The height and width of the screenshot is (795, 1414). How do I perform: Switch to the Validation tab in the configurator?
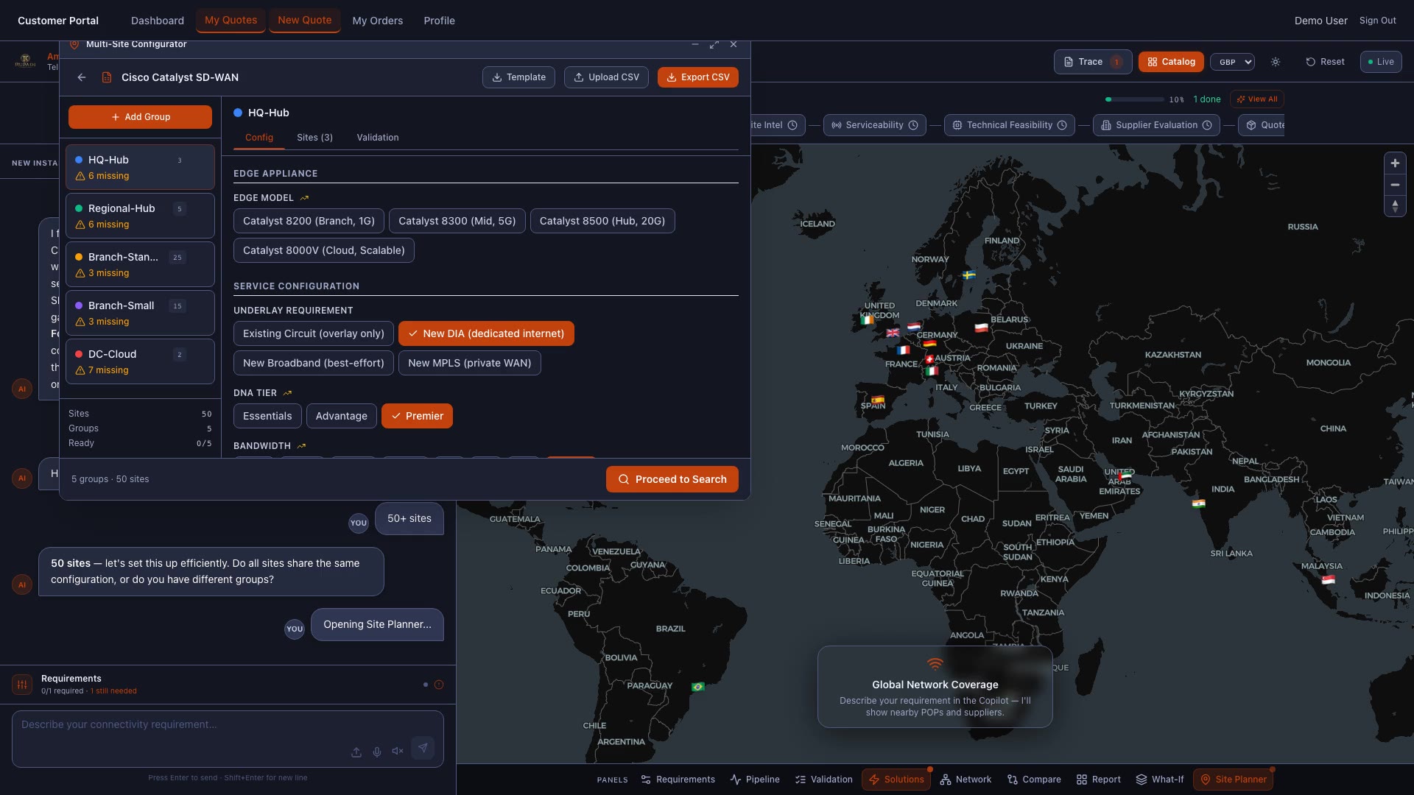pos(378,138)
